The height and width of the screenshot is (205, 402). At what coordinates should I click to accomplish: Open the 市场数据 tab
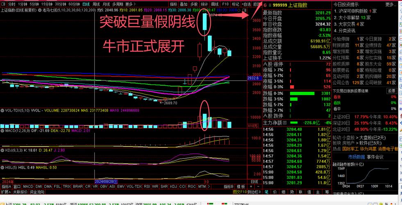click(357, 157)
